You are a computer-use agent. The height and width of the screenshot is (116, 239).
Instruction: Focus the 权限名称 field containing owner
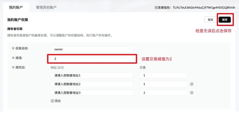tap(92, 49)
